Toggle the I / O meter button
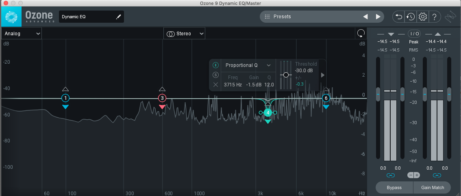The image size is (461, 196). 414,33
